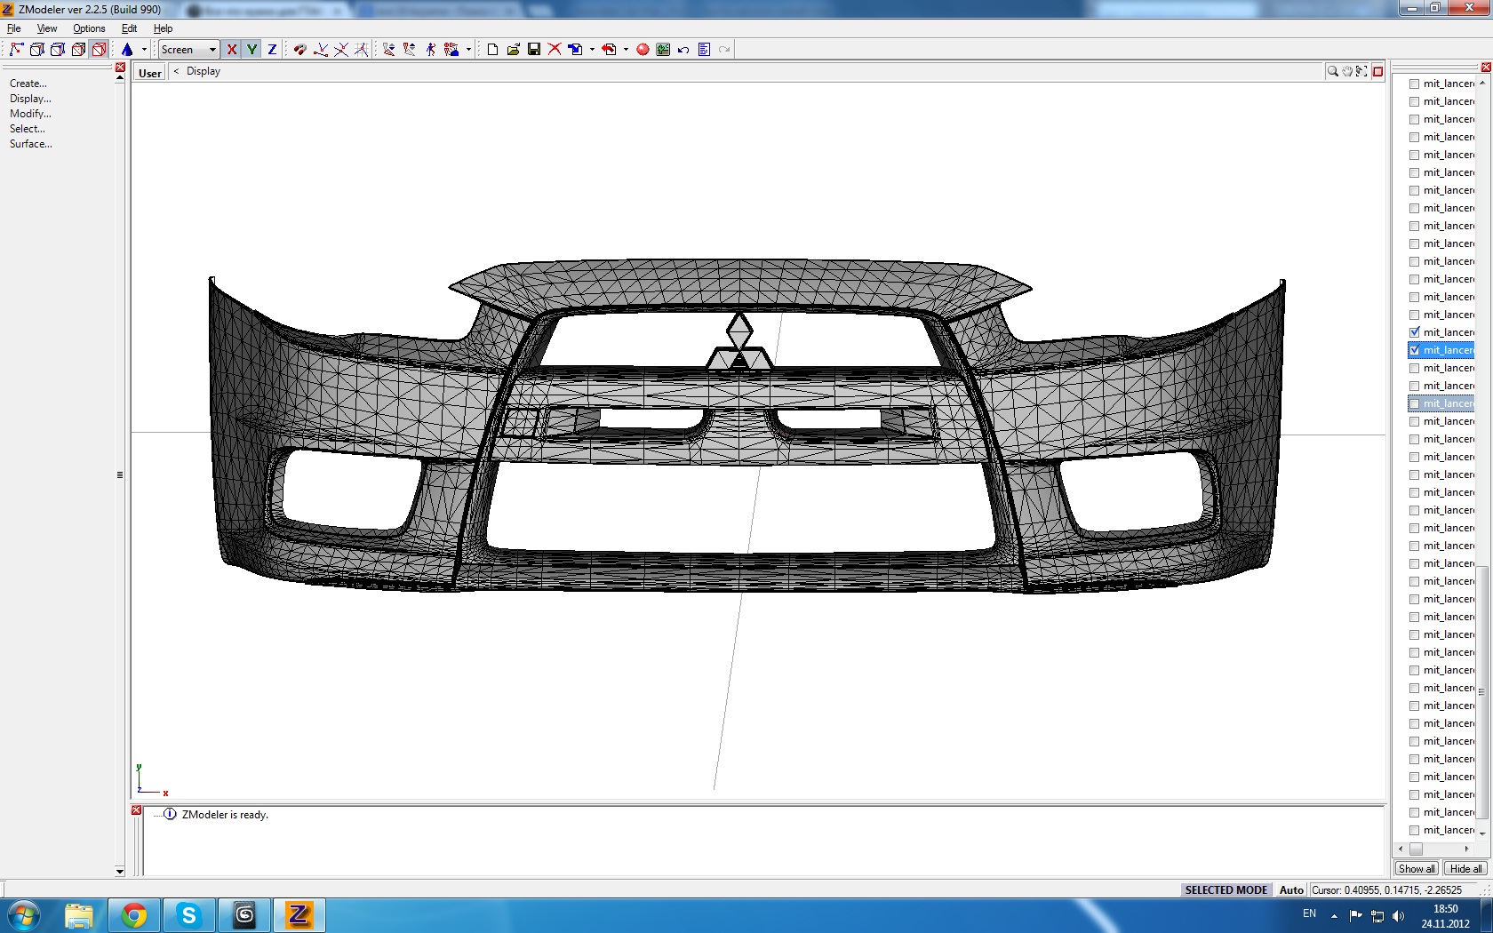Screen dimensions: 1493x933
Task: Close the message log panel
Action: point(136,809)
